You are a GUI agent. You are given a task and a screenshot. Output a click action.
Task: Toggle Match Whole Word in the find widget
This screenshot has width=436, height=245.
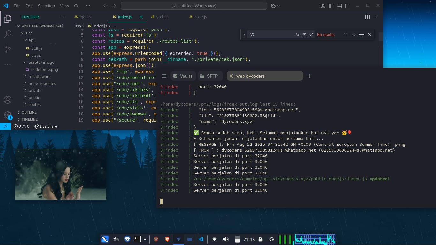point(304,34)
